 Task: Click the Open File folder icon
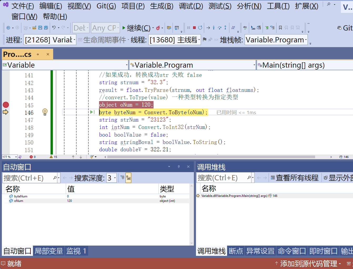(34, 28)
